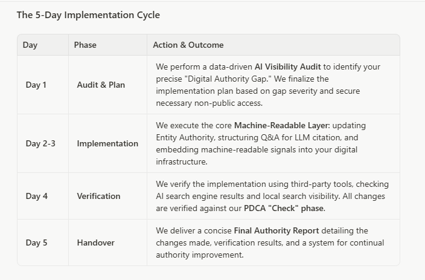The image size is (425, 280).
Task: Select the "Audit & Plan" phase cell
Action: click(101, 85)
